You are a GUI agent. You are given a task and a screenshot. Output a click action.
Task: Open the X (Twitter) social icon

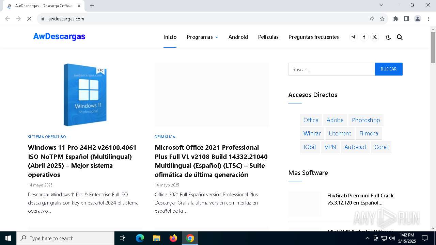point(375,37)
